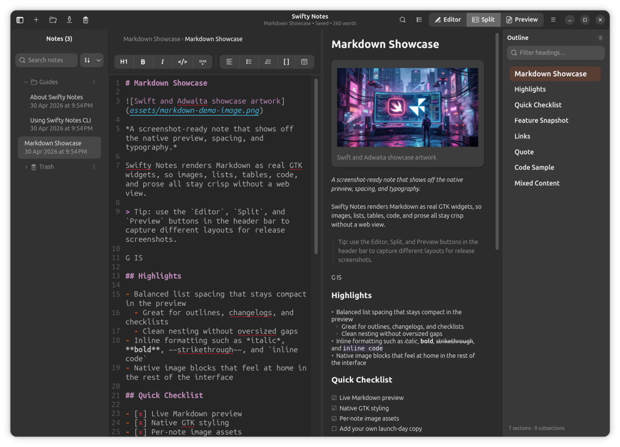The width and height of the screenshot is (620, 447).
Task: Insert inline code with code icon
Action: pos(182,62)
